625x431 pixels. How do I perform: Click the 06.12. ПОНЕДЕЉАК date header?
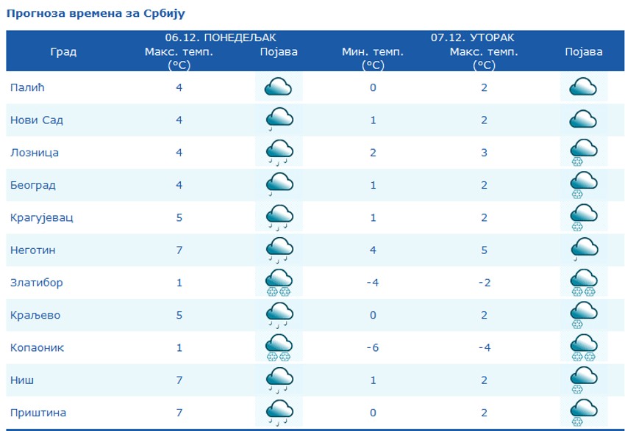pyautogui.click(x=221, y=37)
